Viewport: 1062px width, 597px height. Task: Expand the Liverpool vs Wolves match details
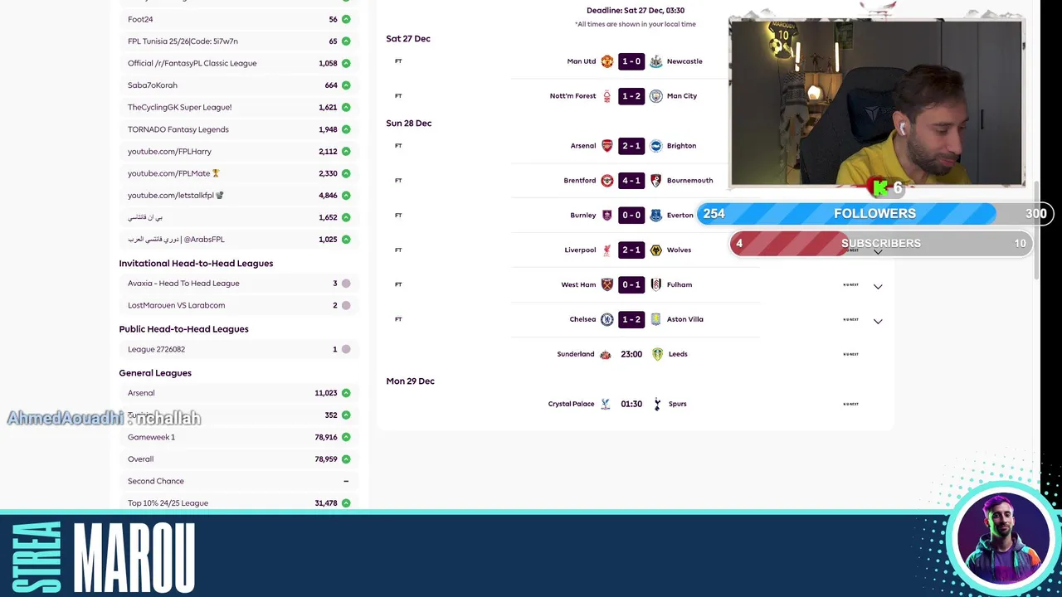[x=878, y=251]
